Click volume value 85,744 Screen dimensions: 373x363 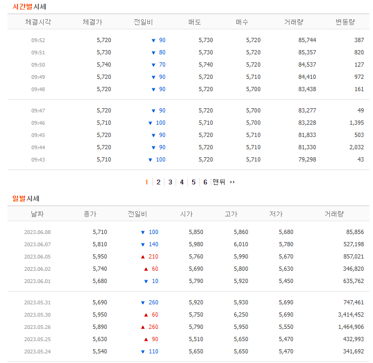(x=307, y=40)
